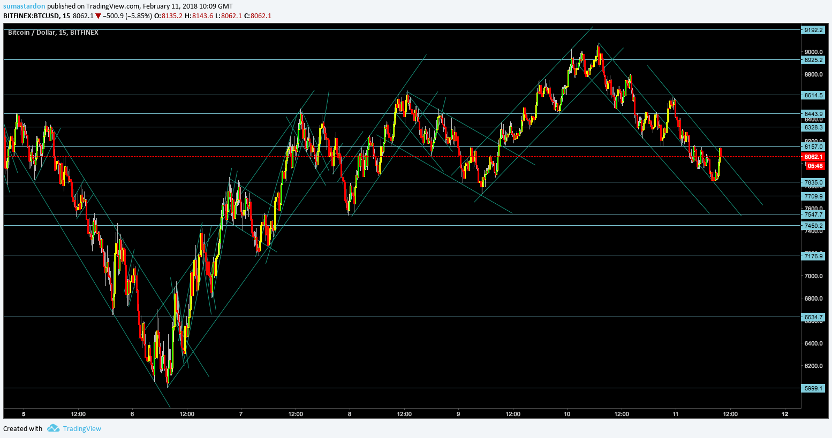Viewport: 832px width, 438px height.
Task: Select the 9192.2 price level label
Action: [x=813, y=30]
